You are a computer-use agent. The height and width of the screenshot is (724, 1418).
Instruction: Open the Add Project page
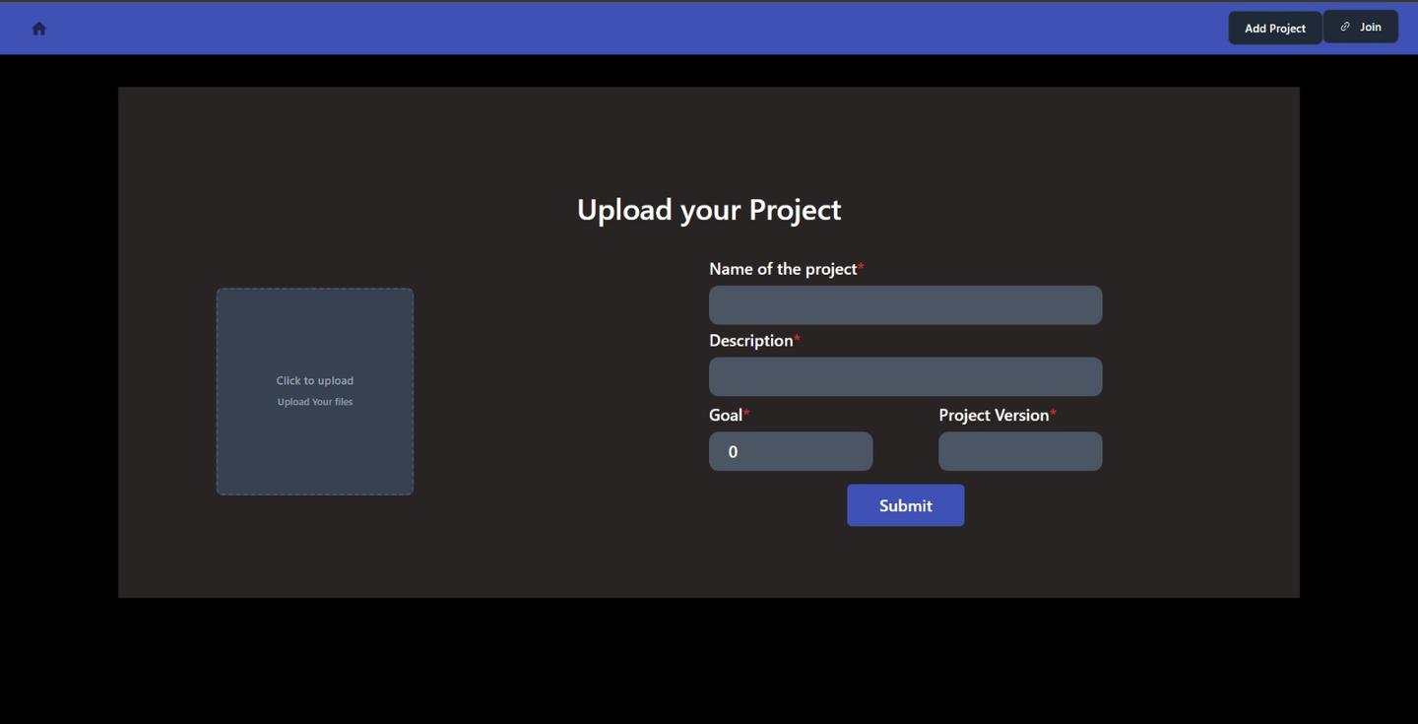1274,28
